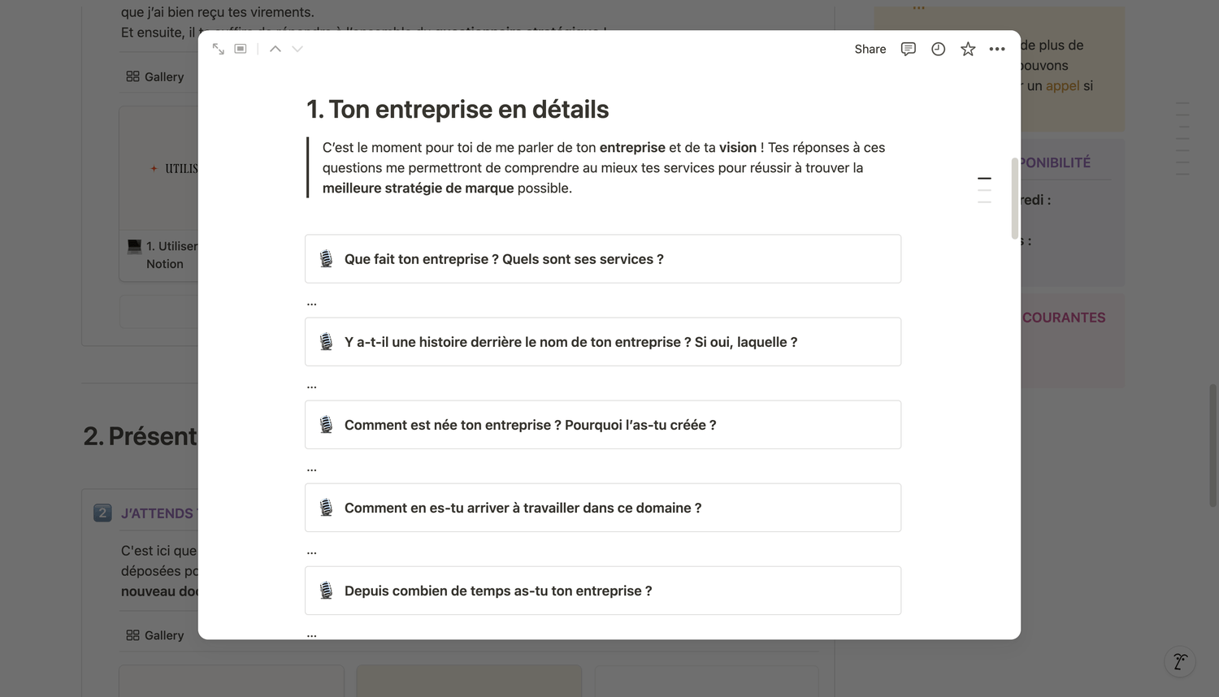Open the '1. Utiliser Notion' gallery card behind the modal
Viewport: 1219px width, 697px height.
pyautogui.click(x=159, y=193)
